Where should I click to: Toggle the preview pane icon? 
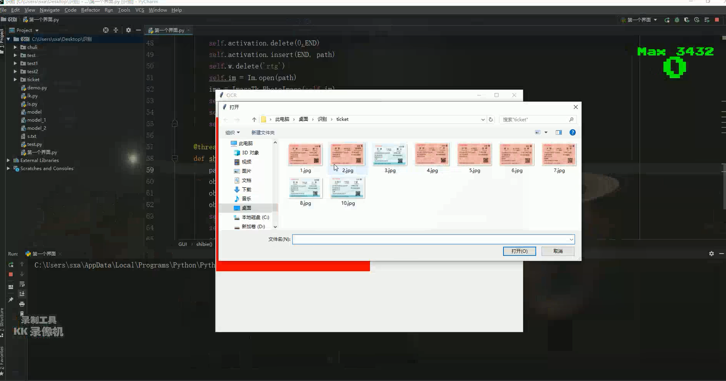click(559, 132)
